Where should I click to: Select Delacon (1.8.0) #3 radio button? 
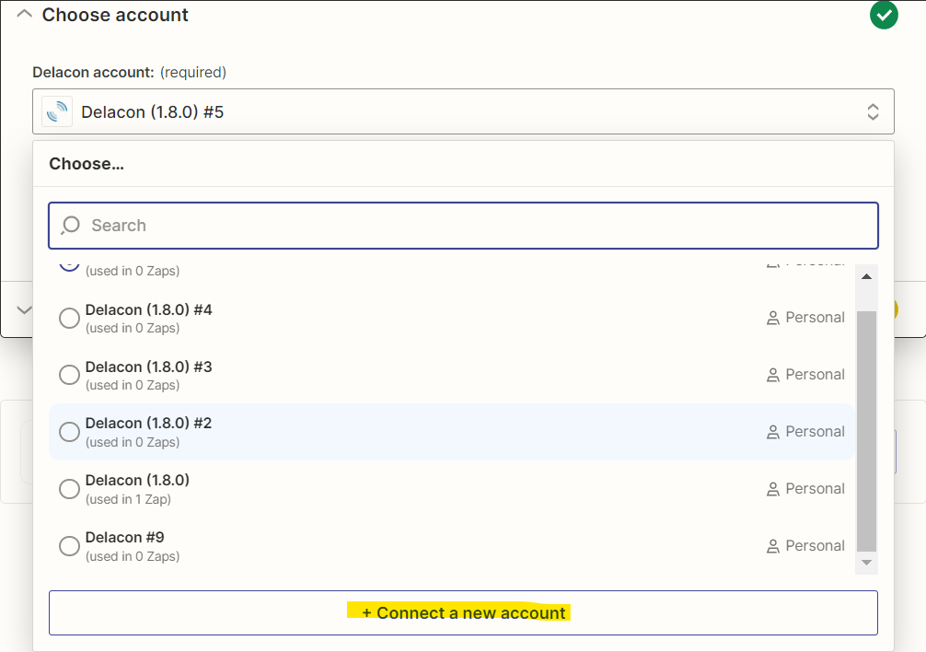click(x=69, y=375)
